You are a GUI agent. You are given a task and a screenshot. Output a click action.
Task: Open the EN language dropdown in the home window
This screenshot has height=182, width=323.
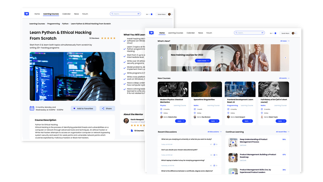271,33
